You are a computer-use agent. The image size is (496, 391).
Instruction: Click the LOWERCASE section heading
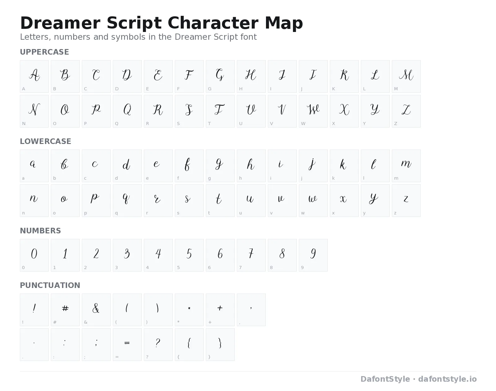(x=46, y=142)
